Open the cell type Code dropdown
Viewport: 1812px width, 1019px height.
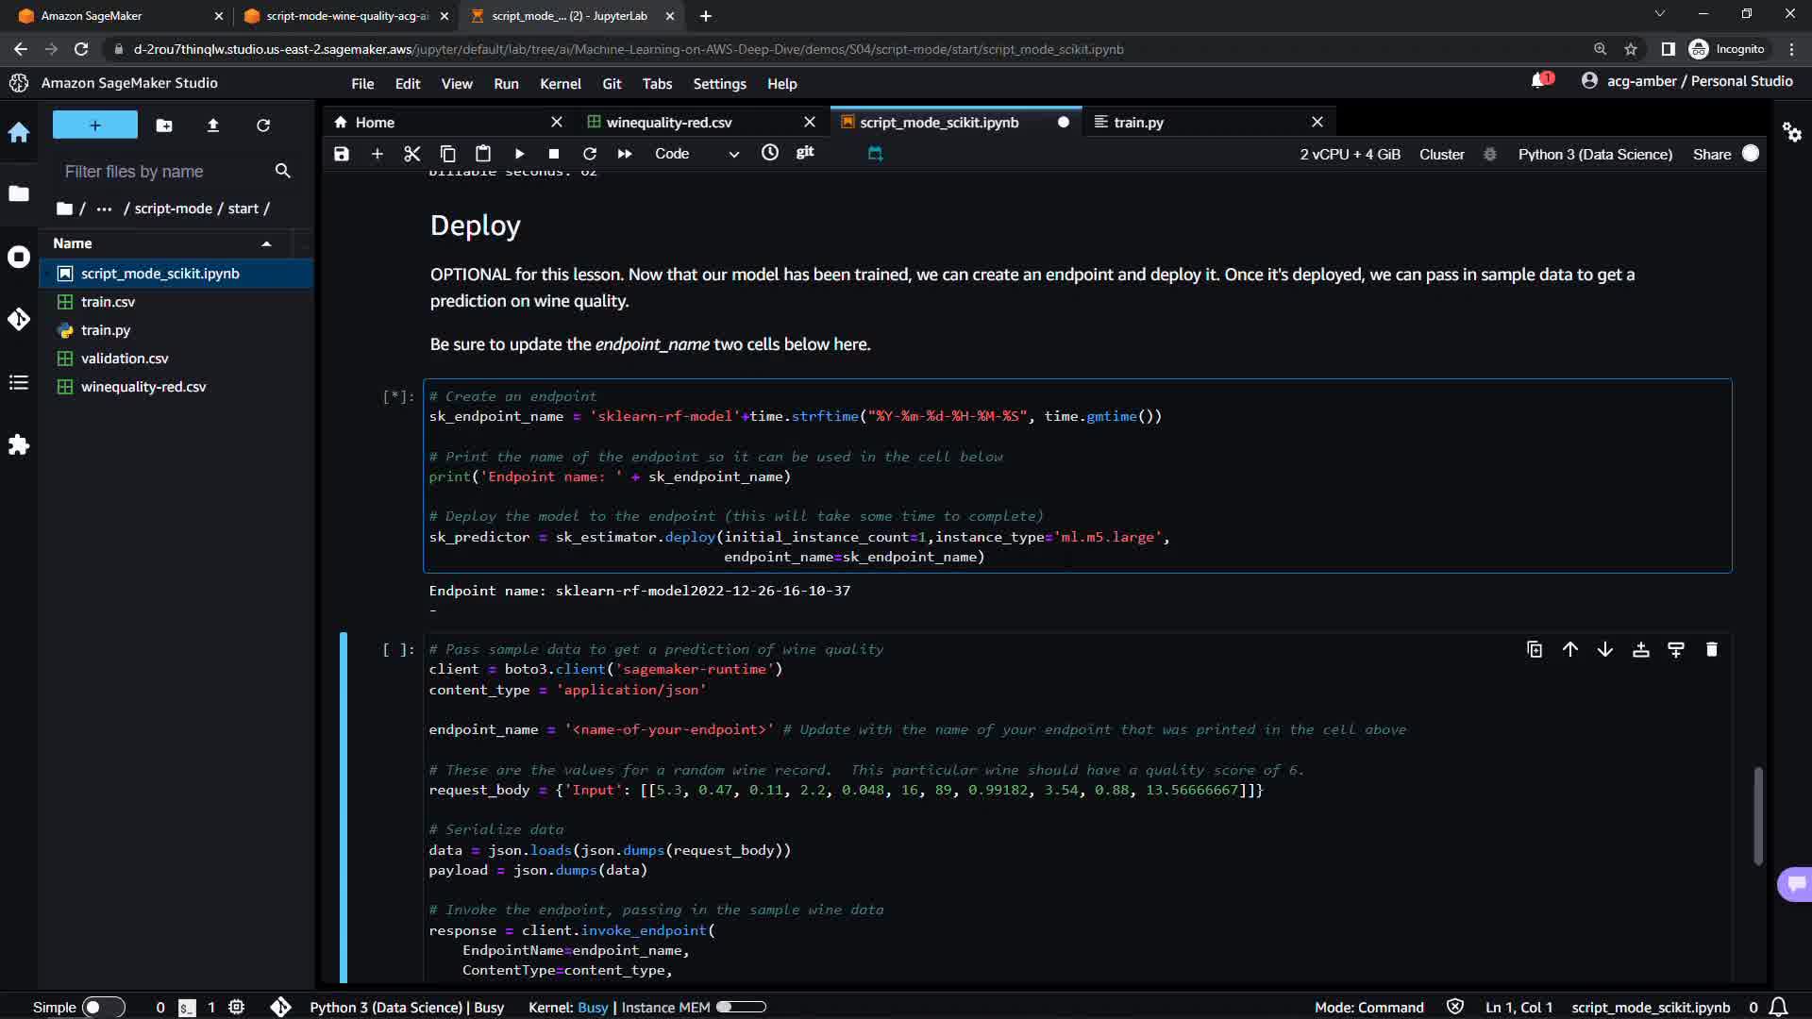tap(696, 154)
